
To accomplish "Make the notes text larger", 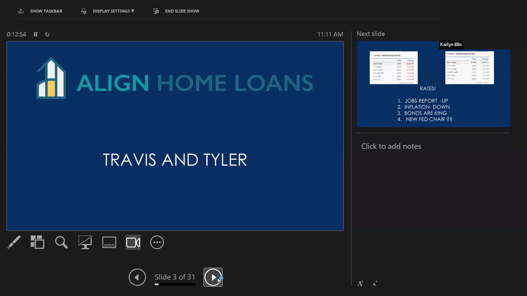I will tap(360, 284).
